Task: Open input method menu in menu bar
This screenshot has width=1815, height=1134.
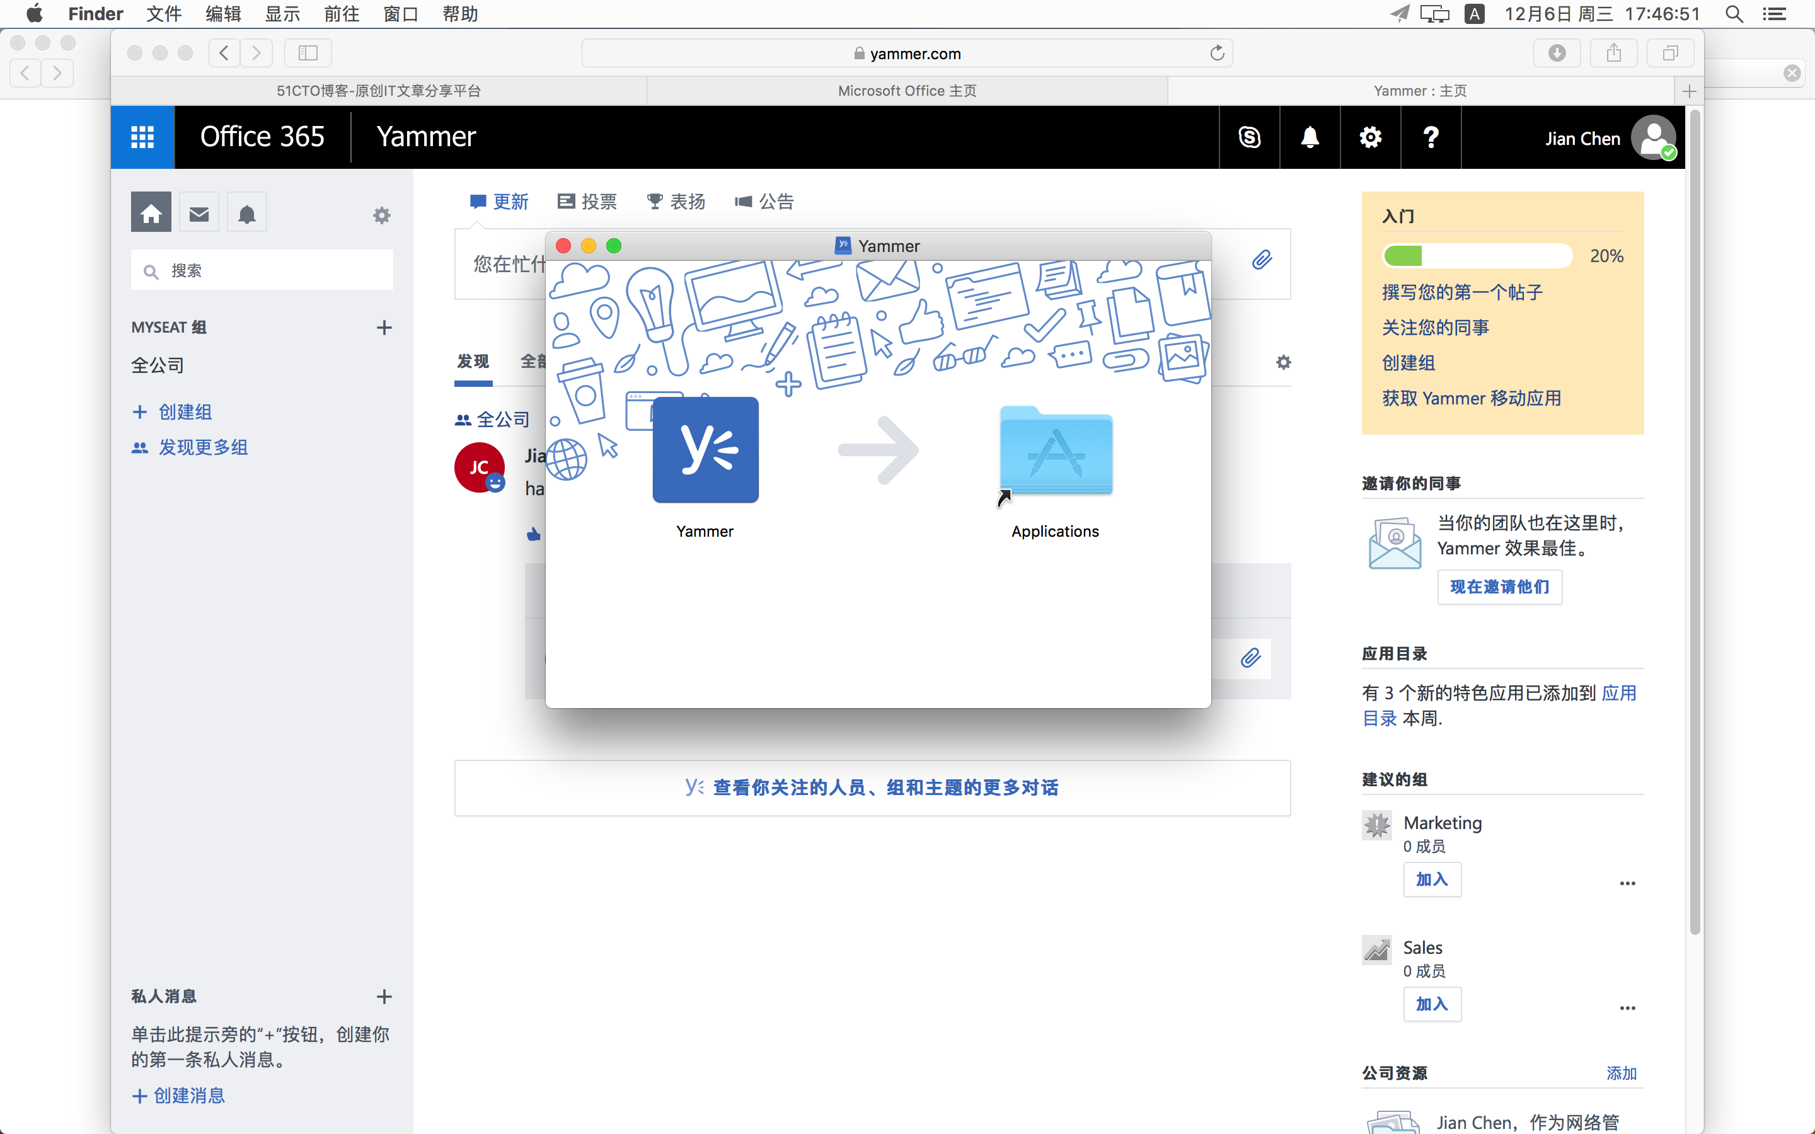Action: point(1475,14)
